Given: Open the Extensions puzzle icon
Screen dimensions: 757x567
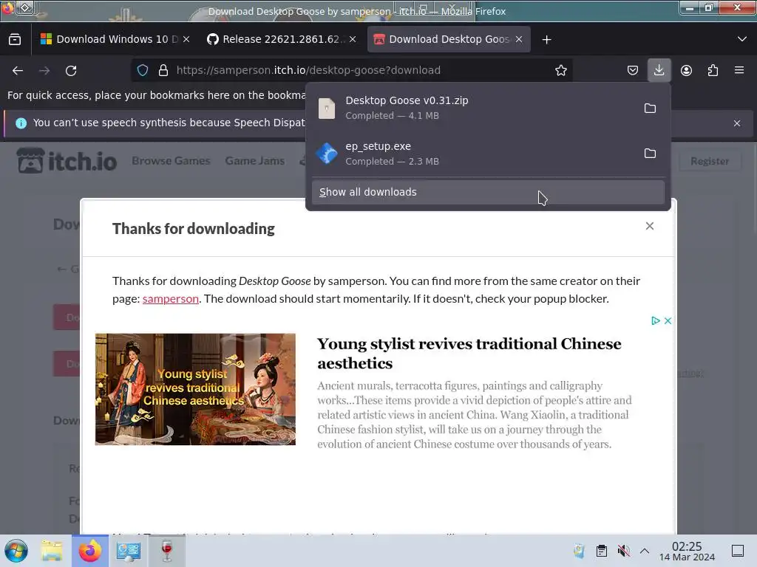Looking at the screenshot, I should 713,70.
